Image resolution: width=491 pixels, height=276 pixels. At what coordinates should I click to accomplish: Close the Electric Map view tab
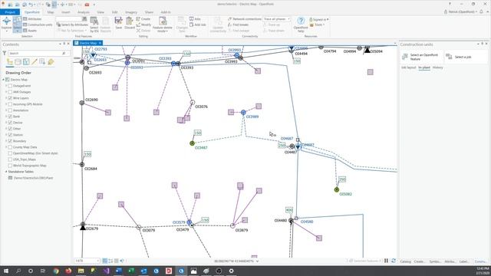click(100, 43)
